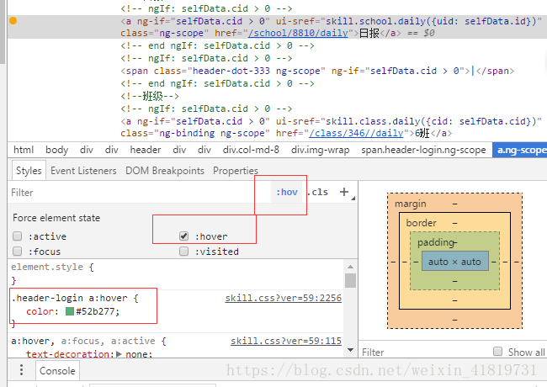Screen dimensions: 547x387
Task: Select the <!--班级--> comment node
Action: point(150,96)
